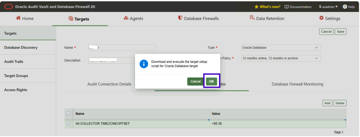Image resolution: width=360 pixels, height=137 pixels.
Task: Open Audit Trails in sidebar
Action: tap(28, 62)
